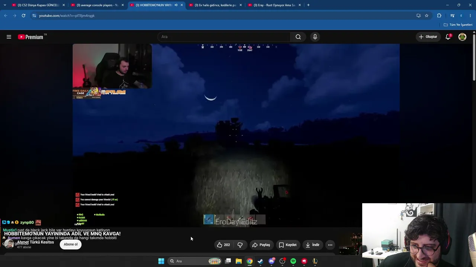The image size is (476, 267).
Task: Open OBS Studio from the taskbar
Action: (282, 261)
